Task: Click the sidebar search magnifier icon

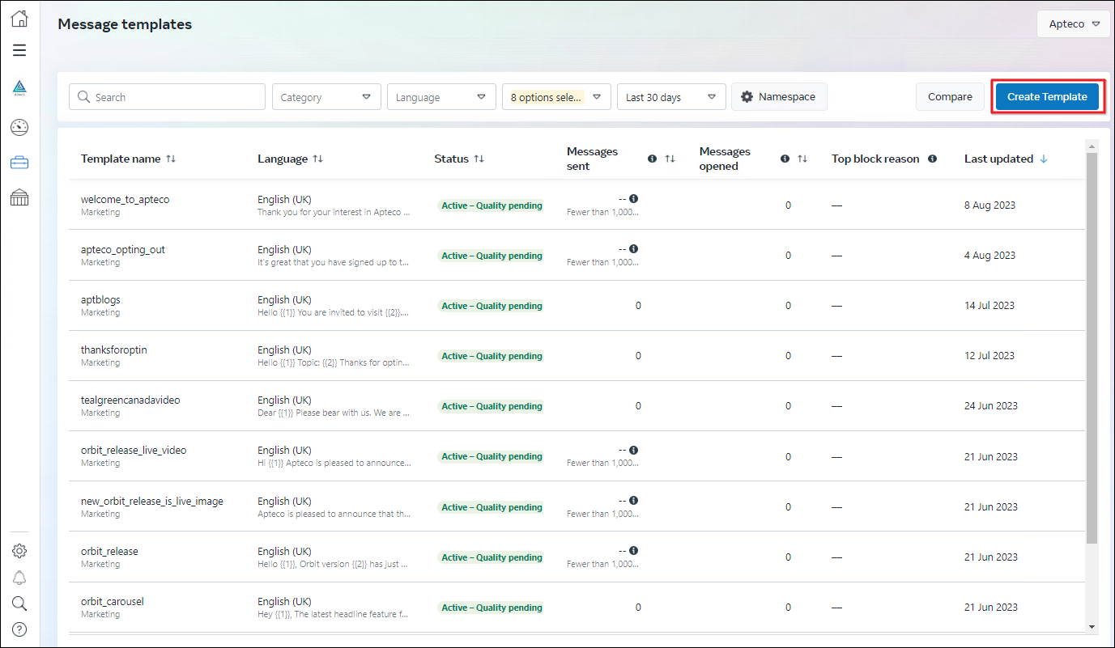Action: coord(19,604)
